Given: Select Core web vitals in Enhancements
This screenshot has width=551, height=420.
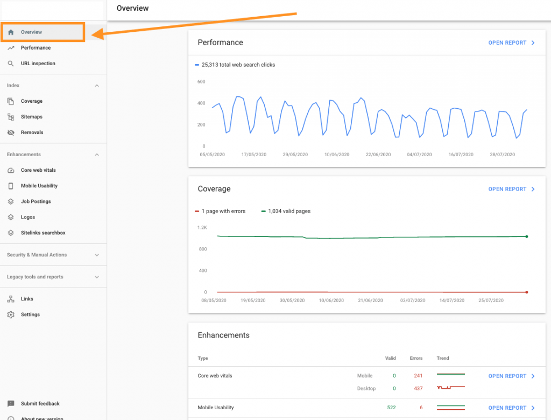Looking at the screenshot, I should tap(38, 170).
